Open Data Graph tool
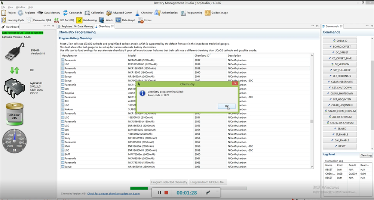 (x=125, y=20)
